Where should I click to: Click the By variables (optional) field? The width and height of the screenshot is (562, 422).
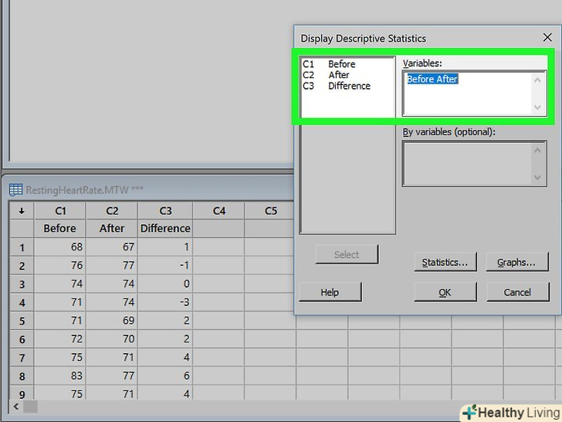pos(467,163)
